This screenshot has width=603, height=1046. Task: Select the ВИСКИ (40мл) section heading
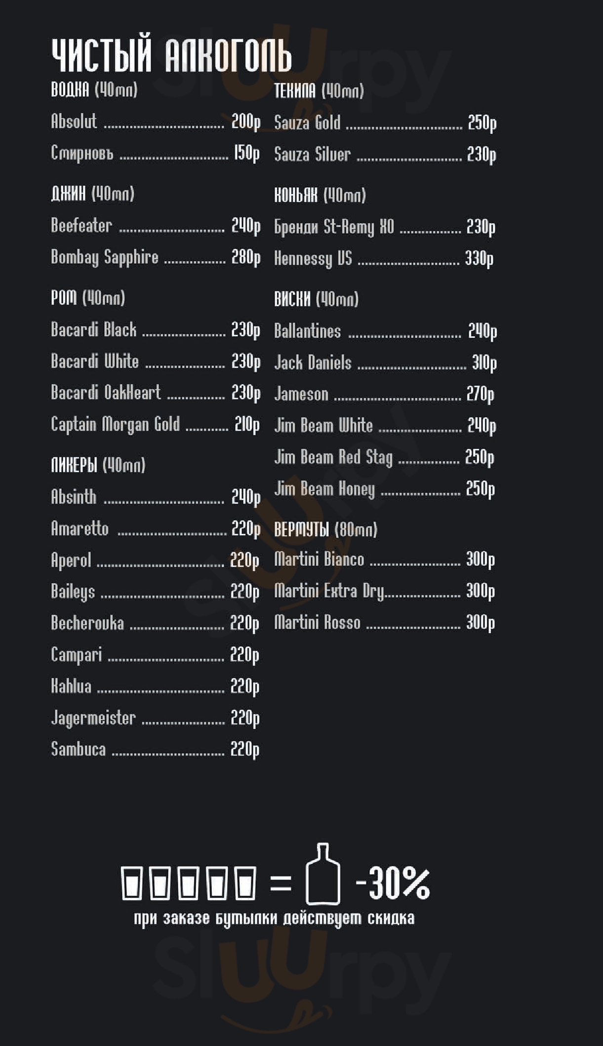[x=316, y=299]
